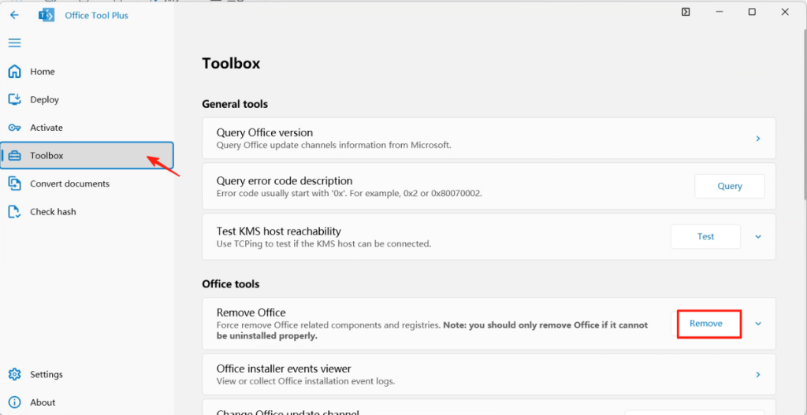Click the Check hash file icon
The height and width of the screenshot is (415, 807).
tap(14, 212)
